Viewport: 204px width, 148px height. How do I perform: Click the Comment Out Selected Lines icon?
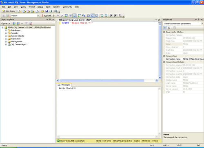102,16
